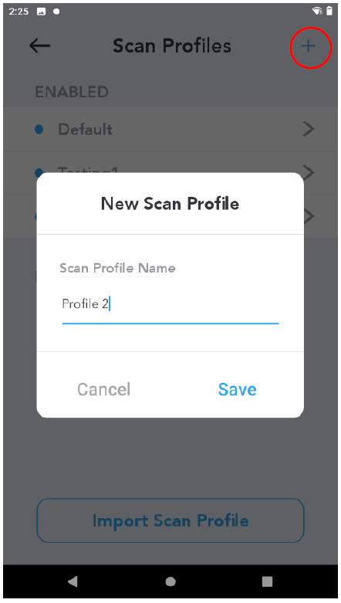Cancel the New Scan Profile dialog
This screenshot has height=603, width=341.
tap(104, 389)
